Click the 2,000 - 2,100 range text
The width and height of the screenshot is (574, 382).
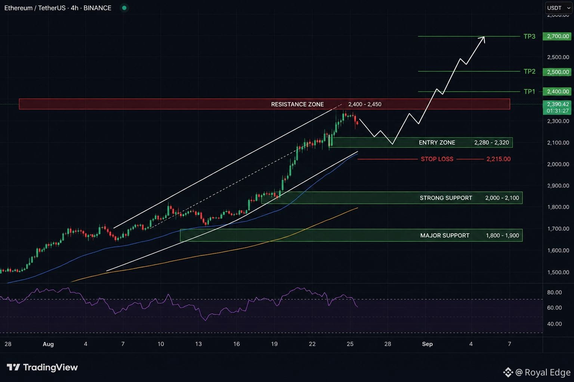502,198
